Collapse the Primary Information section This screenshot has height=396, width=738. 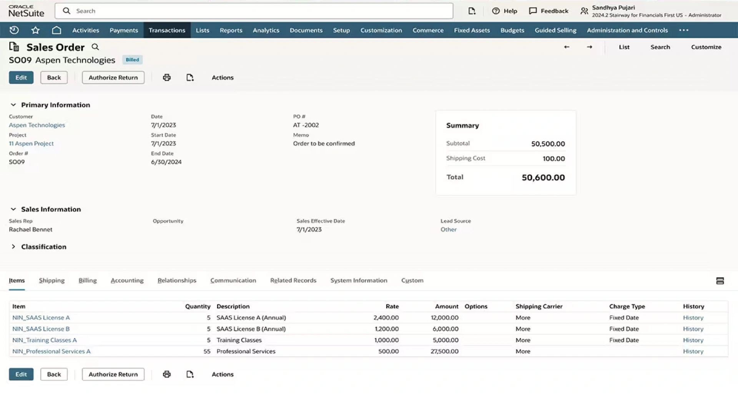point(13,105)
